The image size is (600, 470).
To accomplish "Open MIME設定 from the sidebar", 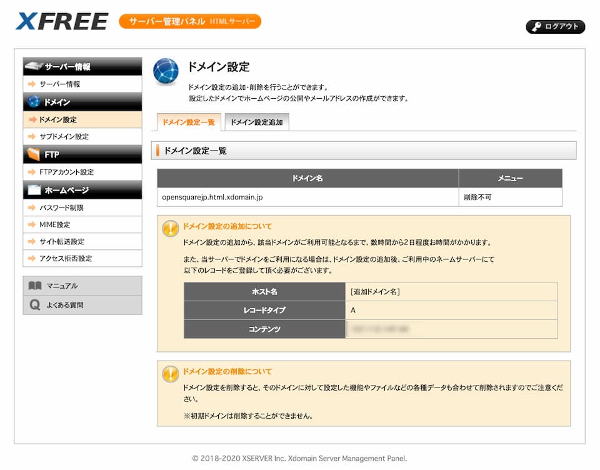I will click(54, 224).
